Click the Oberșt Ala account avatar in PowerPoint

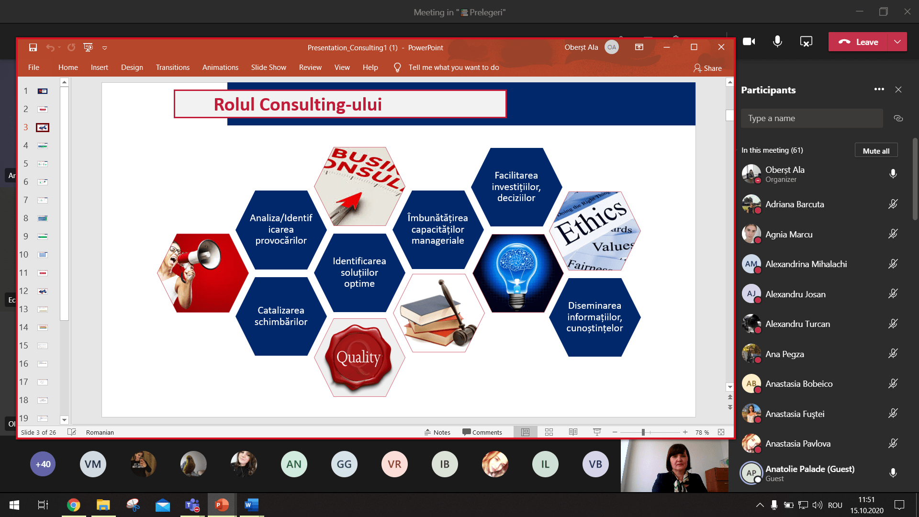(x=611, y=47)
